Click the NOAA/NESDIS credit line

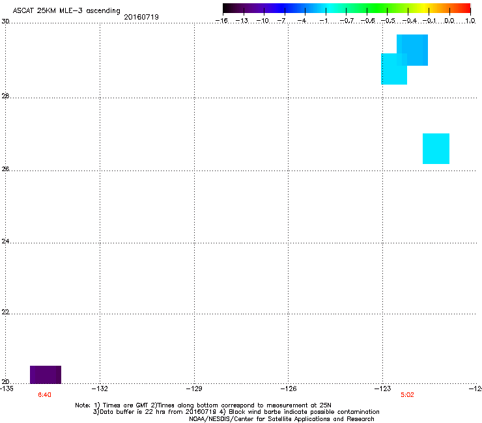(x=281, y=419)
